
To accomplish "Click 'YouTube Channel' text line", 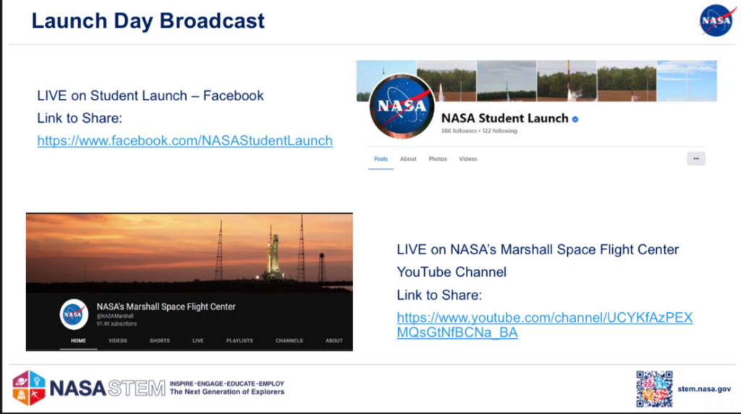I will [452, 272].
